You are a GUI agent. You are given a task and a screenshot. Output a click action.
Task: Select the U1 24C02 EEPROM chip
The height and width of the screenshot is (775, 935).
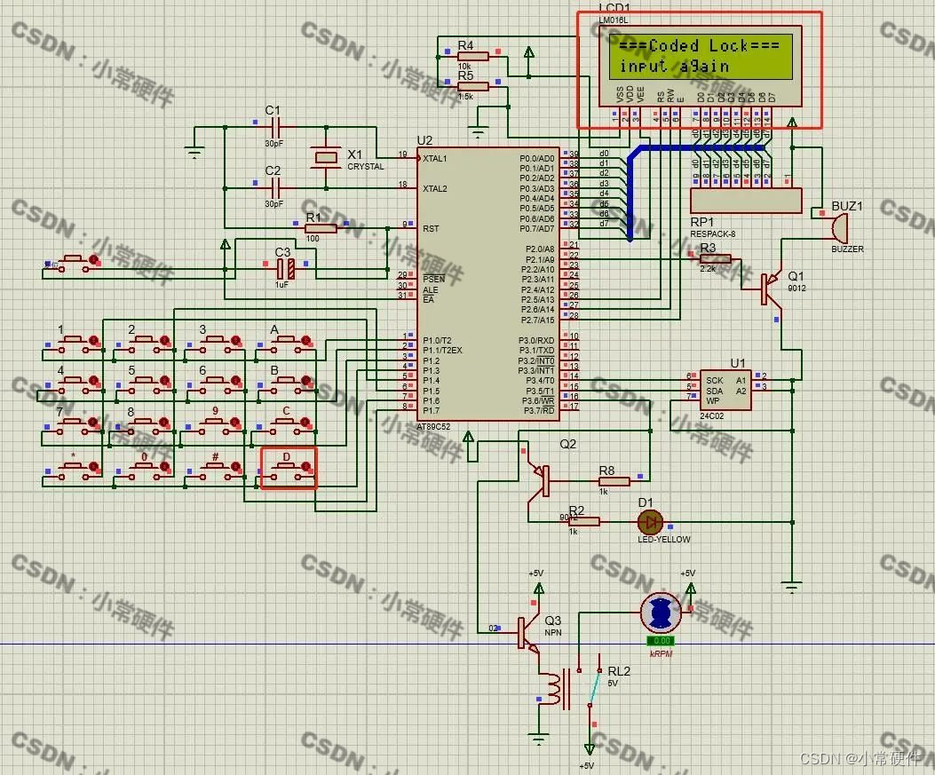725,390
